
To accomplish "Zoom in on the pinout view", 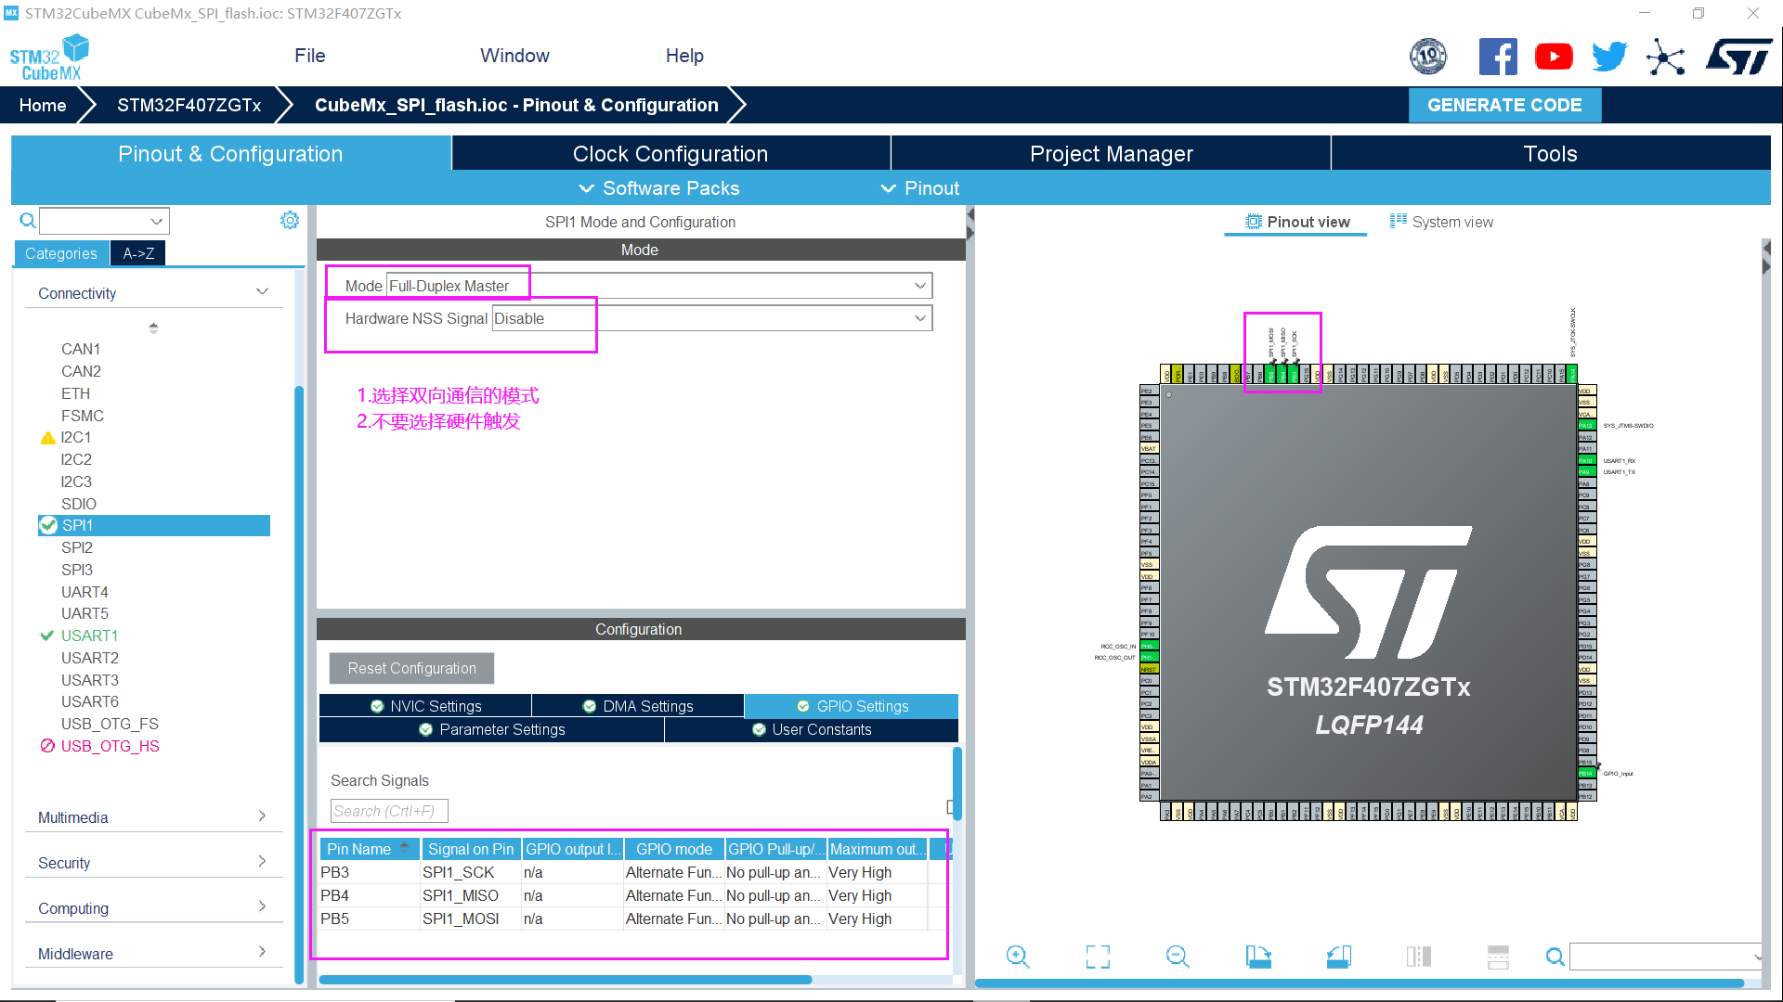I will click(x=1017, y=956).
